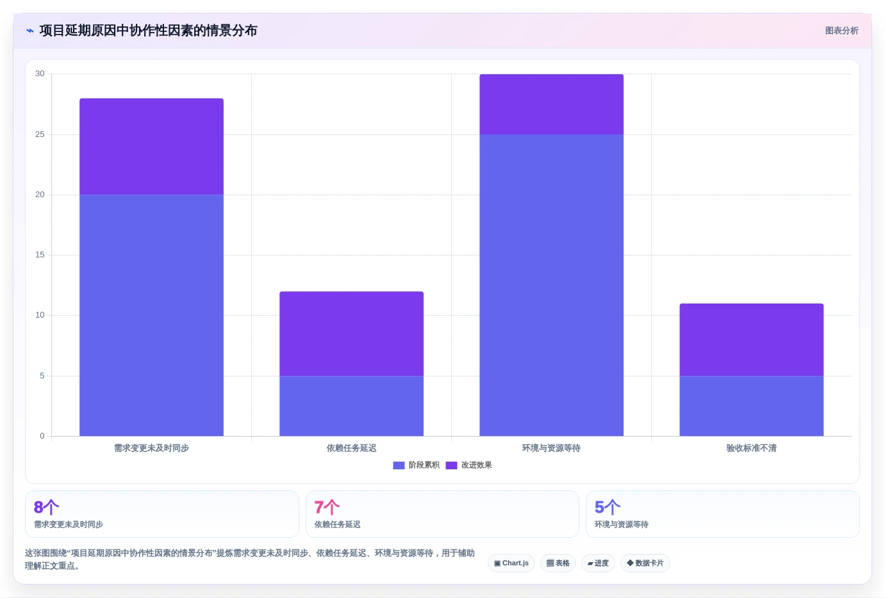Open the 8个 需求变更未及时同步 card
Screen dimensions: 885x598
pyautogui.click(x=162, y=514)
